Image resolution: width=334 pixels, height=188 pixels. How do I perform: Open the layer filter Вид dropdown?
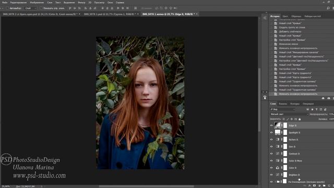pos(283,109)
